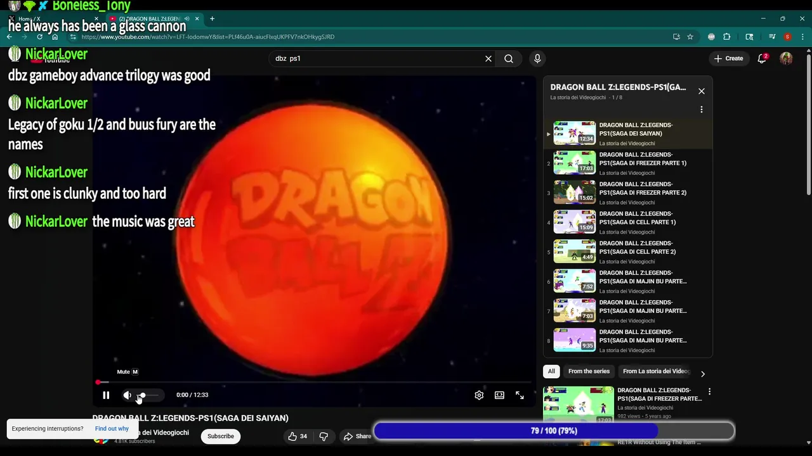Select the 'From La storia dei Videogiochi' chip
The width and height of the screenshot is (812, 456).
656,372
